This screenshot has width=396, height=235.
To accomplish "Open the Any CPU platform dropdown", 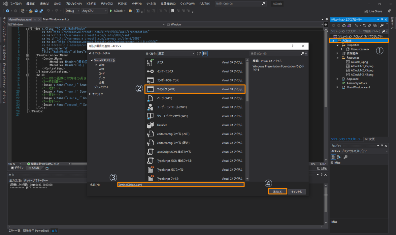I will (x=94, y=11).
